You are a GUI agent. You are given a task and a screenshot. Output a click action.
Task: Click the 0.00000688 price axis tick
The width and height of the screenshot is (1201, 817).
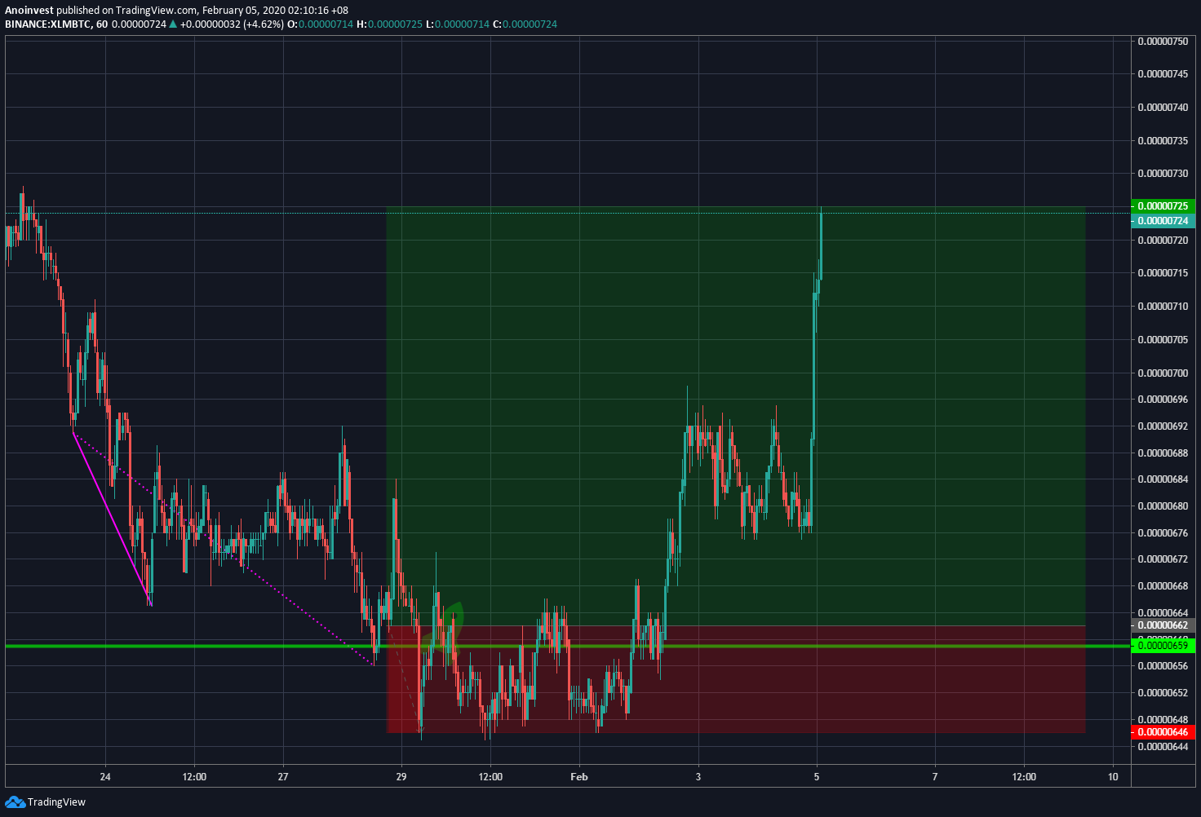pyautogui.click(x=1163, y=453)
